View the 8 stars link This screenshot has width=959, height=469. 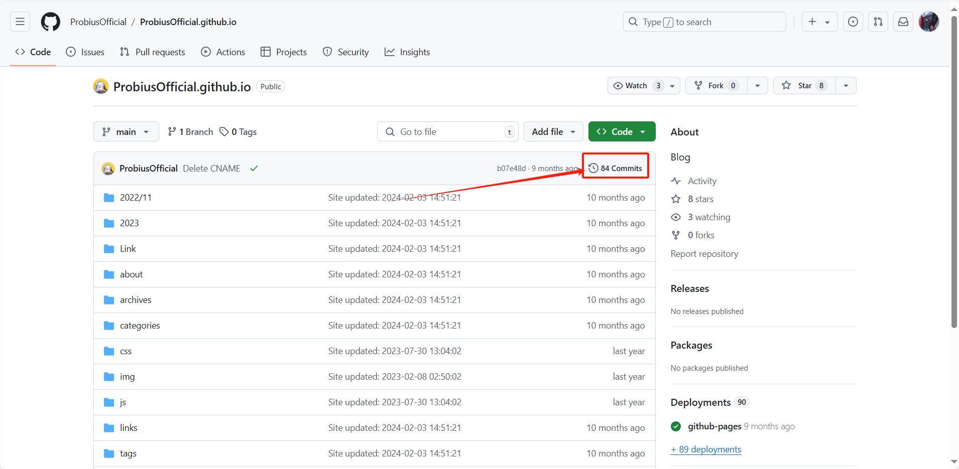[x=692, y=199]
